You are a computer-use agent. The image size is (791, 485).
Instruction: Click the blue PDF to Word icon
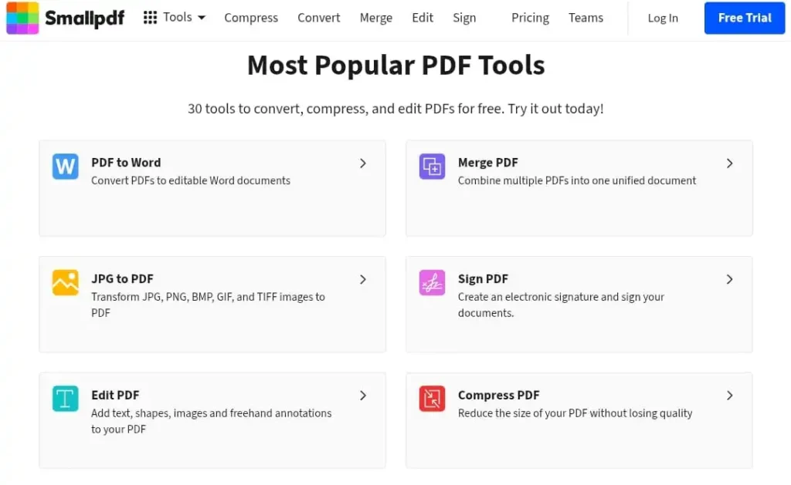[66, 167]
